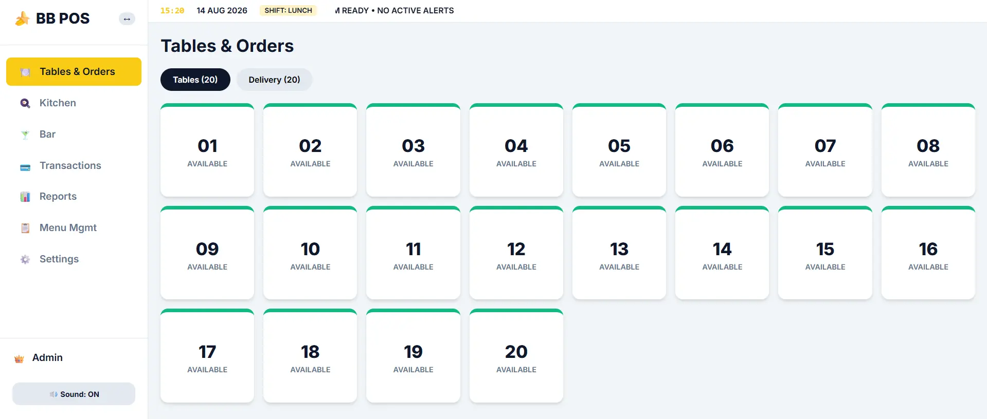This screenshot has width=987, height=419.
Task: Click the SHIFT: LUNCH badge
Action: pos(289,10)
